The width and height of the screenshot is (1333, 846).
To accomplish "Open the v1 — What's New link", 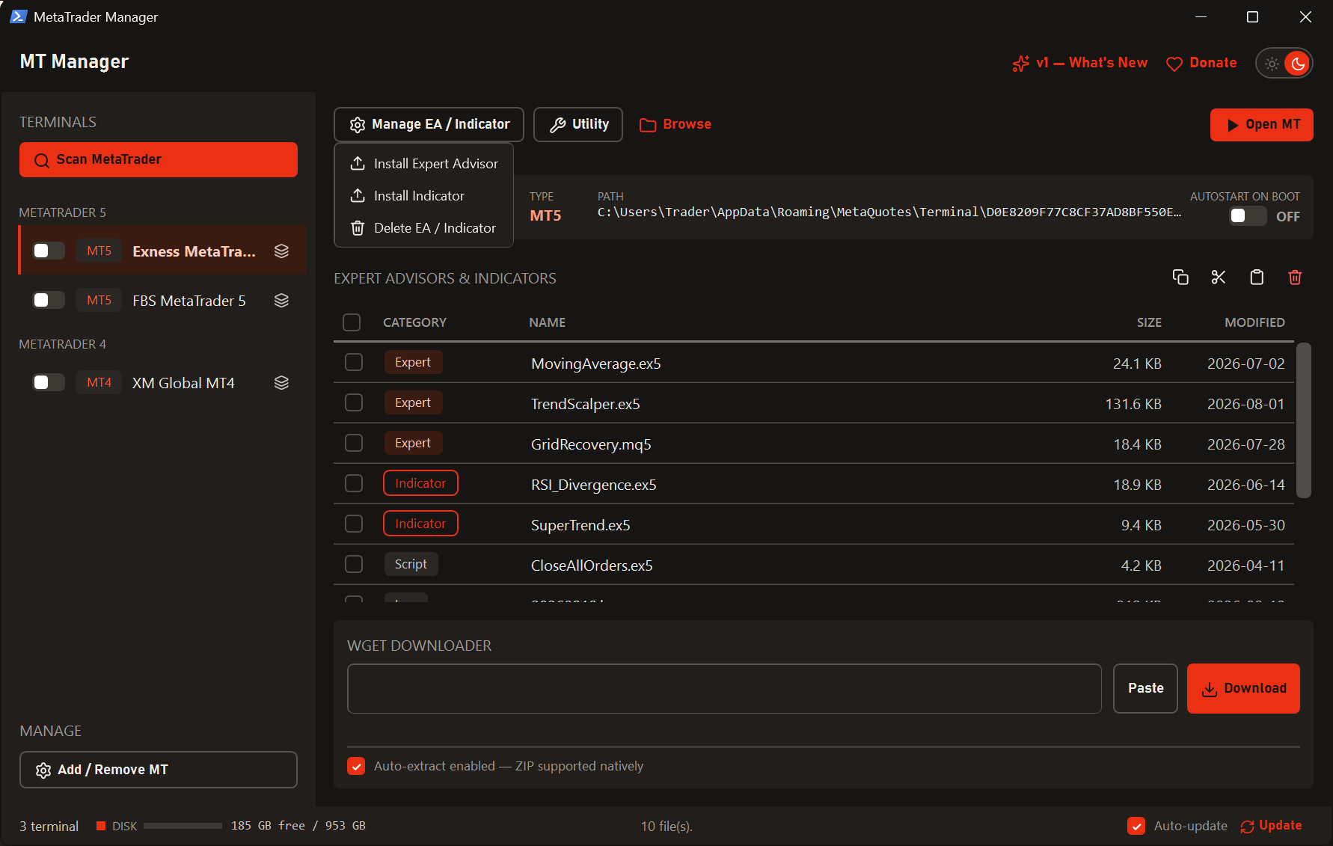I will [x=1080, y=63].
